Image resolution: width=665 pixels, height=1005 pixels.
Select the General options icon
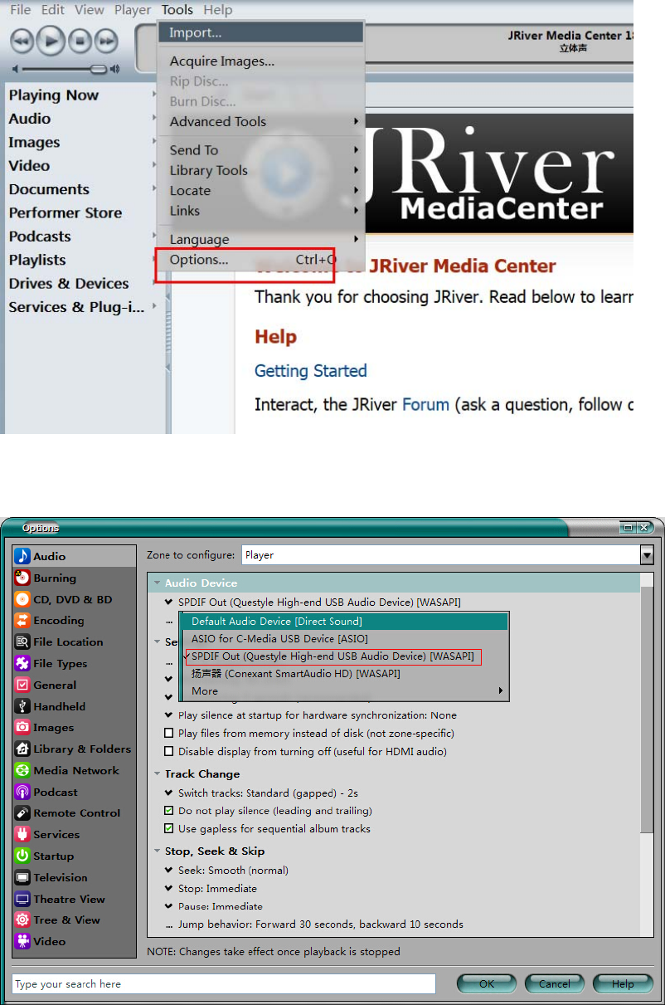[22, 685]
